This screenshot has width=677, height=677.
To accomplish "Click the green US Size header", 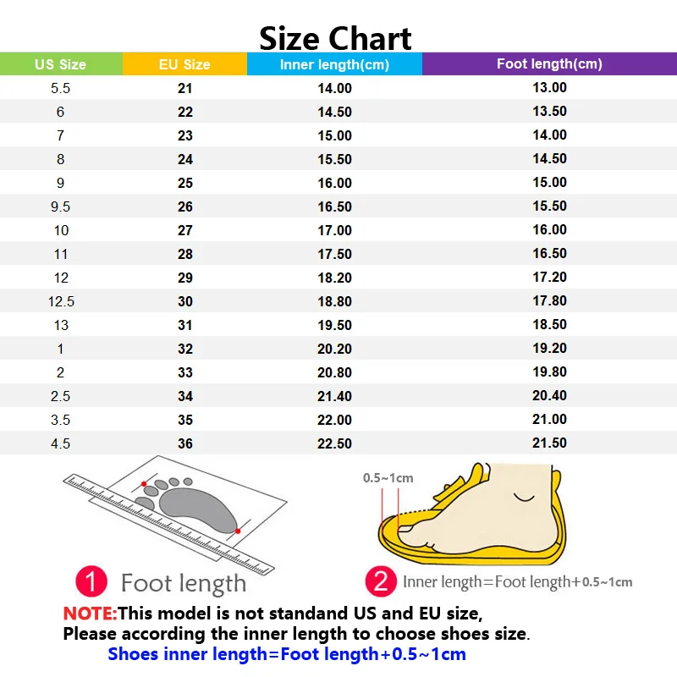I will point(61,64).
